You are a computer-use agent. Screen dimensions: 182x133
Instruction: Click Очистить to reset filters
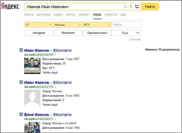(x=135, y=40)
